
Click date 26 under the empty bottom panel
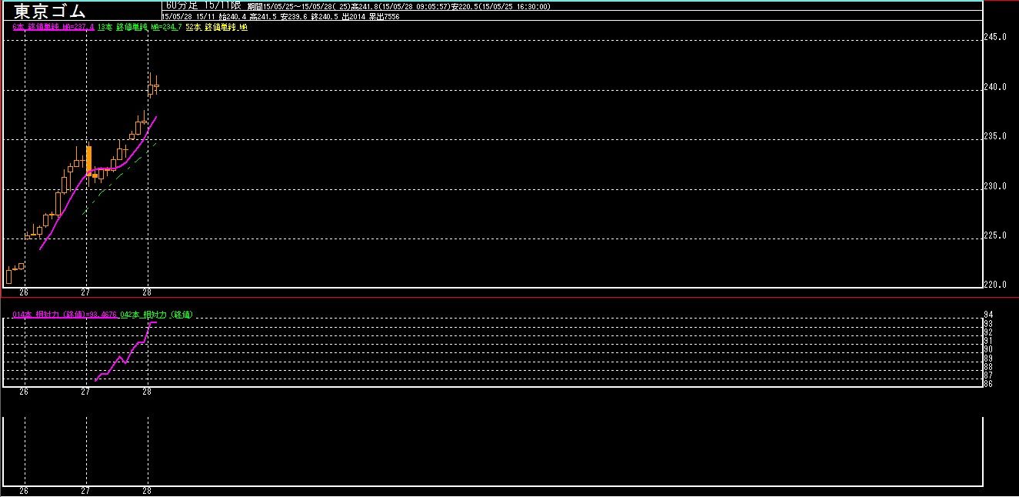(x=24, y=491)
